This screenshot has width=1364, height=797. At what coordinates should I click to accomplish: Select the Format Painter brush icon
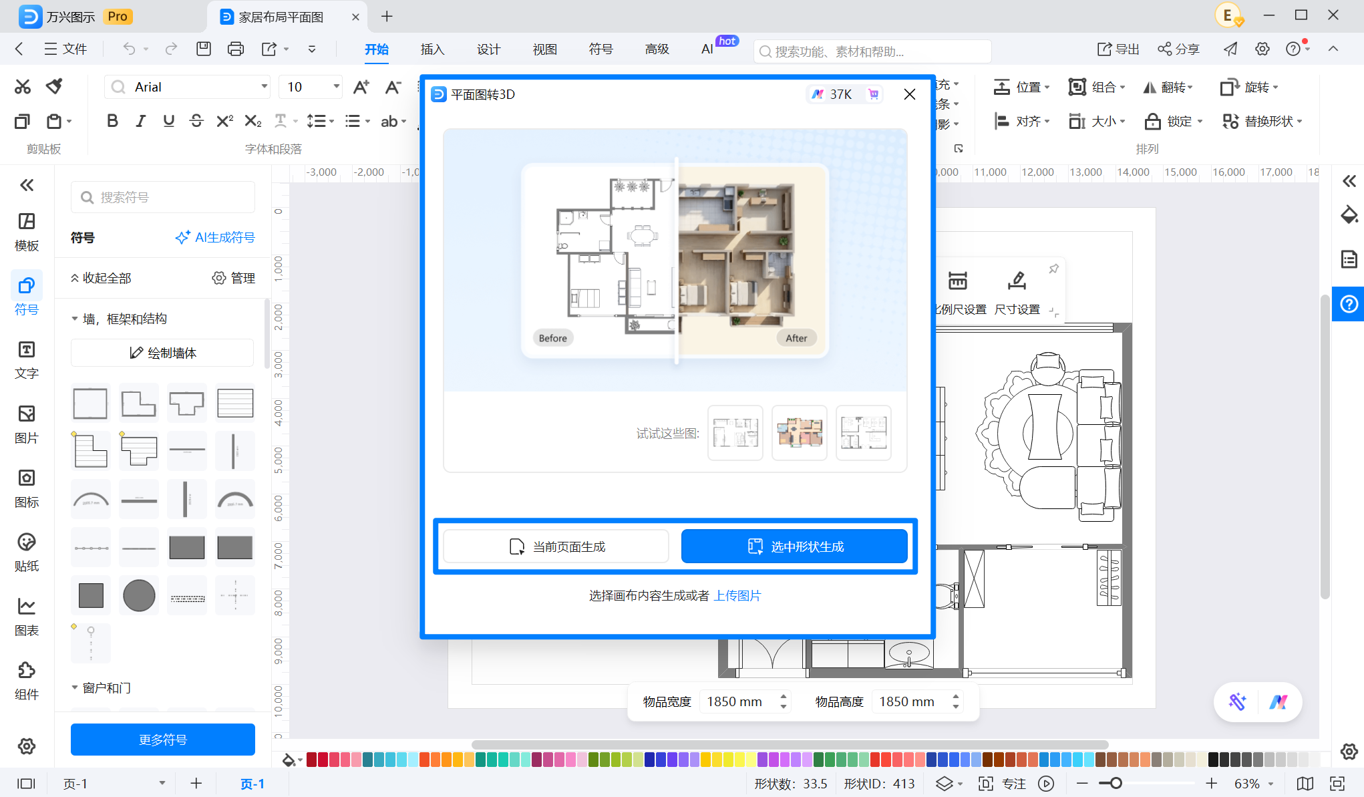[54, 86]
